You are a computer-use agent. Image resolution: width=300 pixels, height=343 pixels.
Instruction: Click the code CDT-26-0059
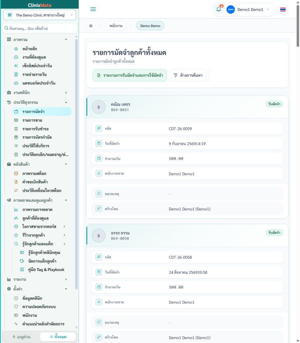[180, 129]
